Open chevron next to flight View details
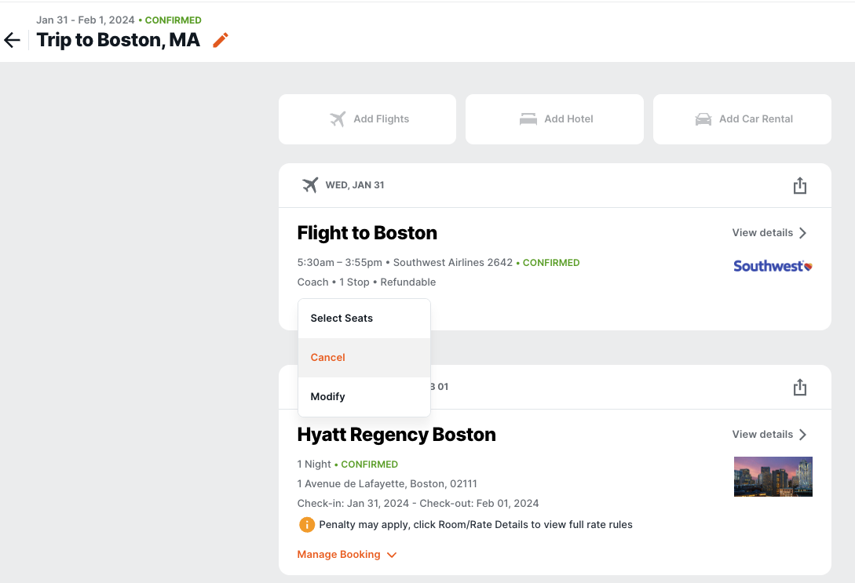This screenshot has width=855, height=583. coord(802,233)
